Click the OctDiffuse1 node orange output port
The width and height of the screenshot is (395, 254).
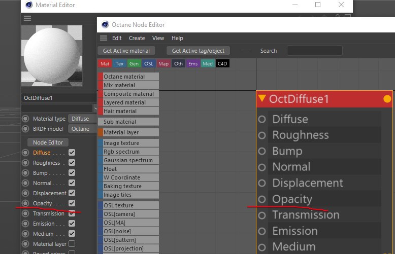tap(387, 99)
